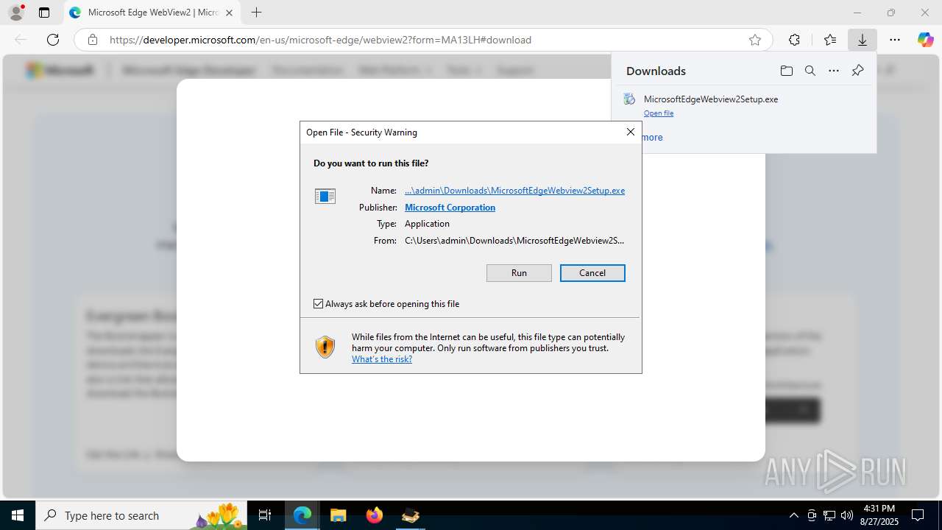Open Microsoft Edge from the taskbar

click(302, 515)
